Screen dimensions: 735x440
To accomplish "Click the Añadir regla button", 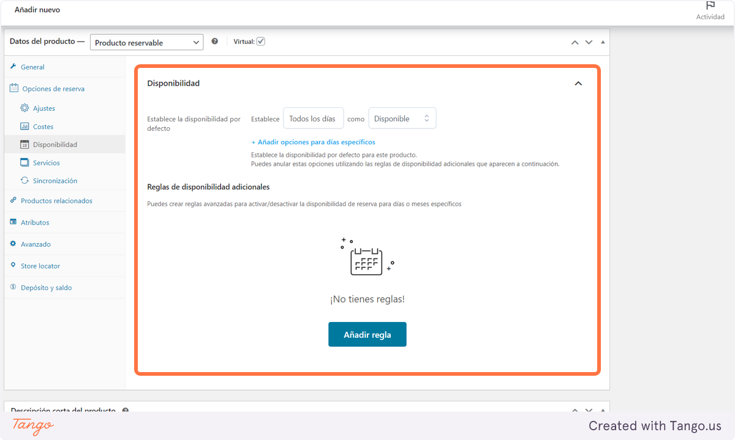I will point(367,334).
